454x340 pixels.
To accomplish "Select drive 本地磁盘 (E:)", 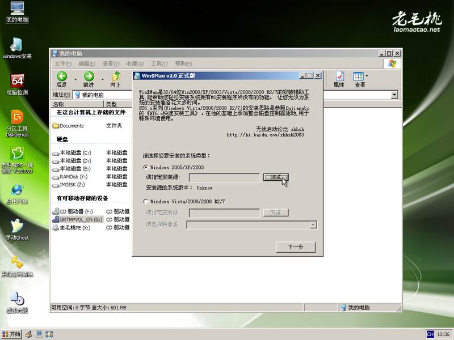I will pyautogui.click(x=72, y=169).
